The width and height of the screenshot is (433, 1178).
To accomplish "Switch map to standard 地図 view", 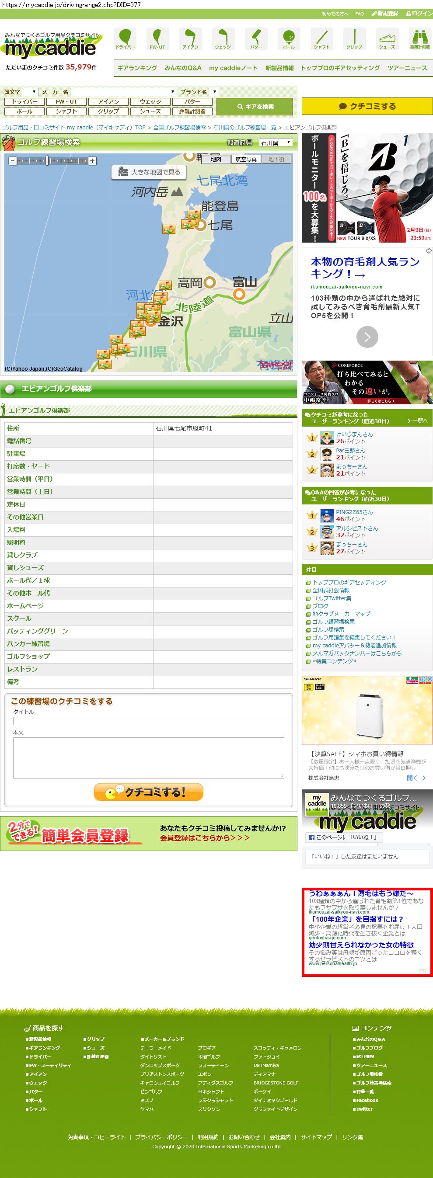I will point(216,160).
